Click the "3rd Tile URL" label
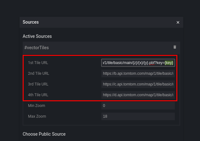Image resolution: width=200 pixels, height=141 pixels. [x=38, y=84]
